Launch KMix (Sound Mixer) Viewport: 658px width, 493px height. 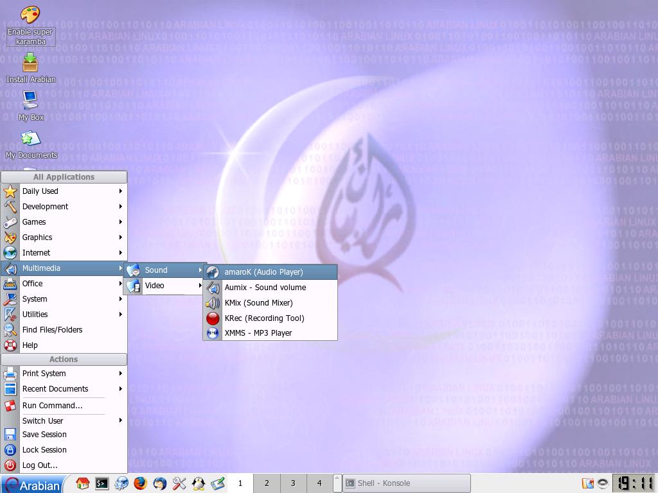tap(271, 303)
